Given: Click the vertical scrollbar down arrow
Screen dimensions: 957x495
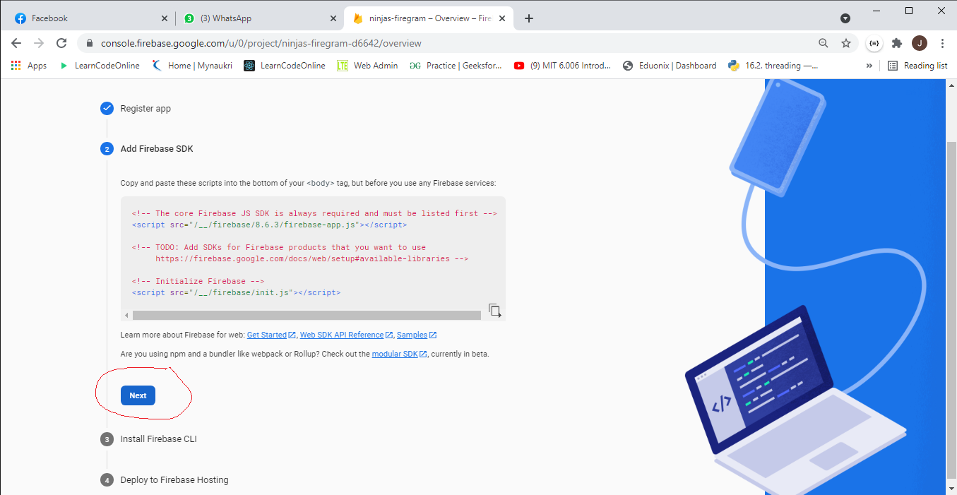Looking at the screenshot, I should (x=951, y=489).
